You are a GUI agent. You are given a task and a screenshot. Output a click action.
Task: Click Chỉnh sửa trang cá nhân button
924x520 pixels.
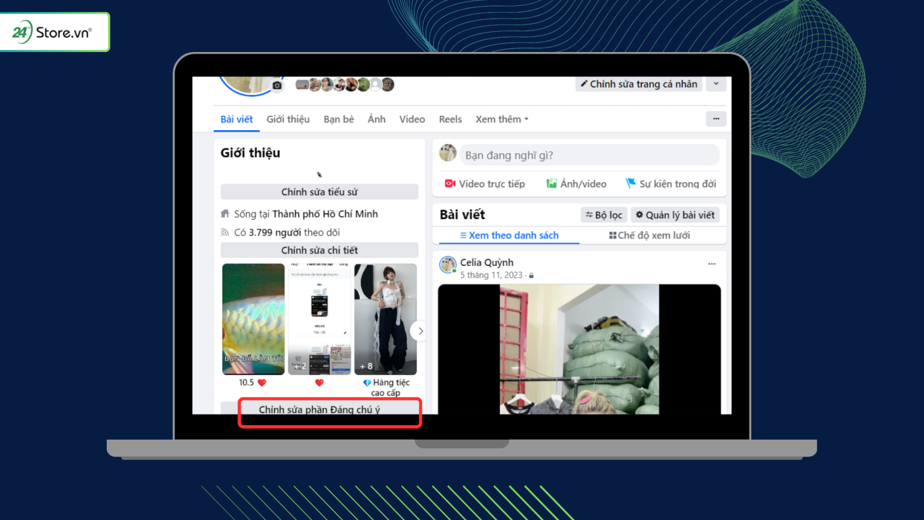pos(639,84)
